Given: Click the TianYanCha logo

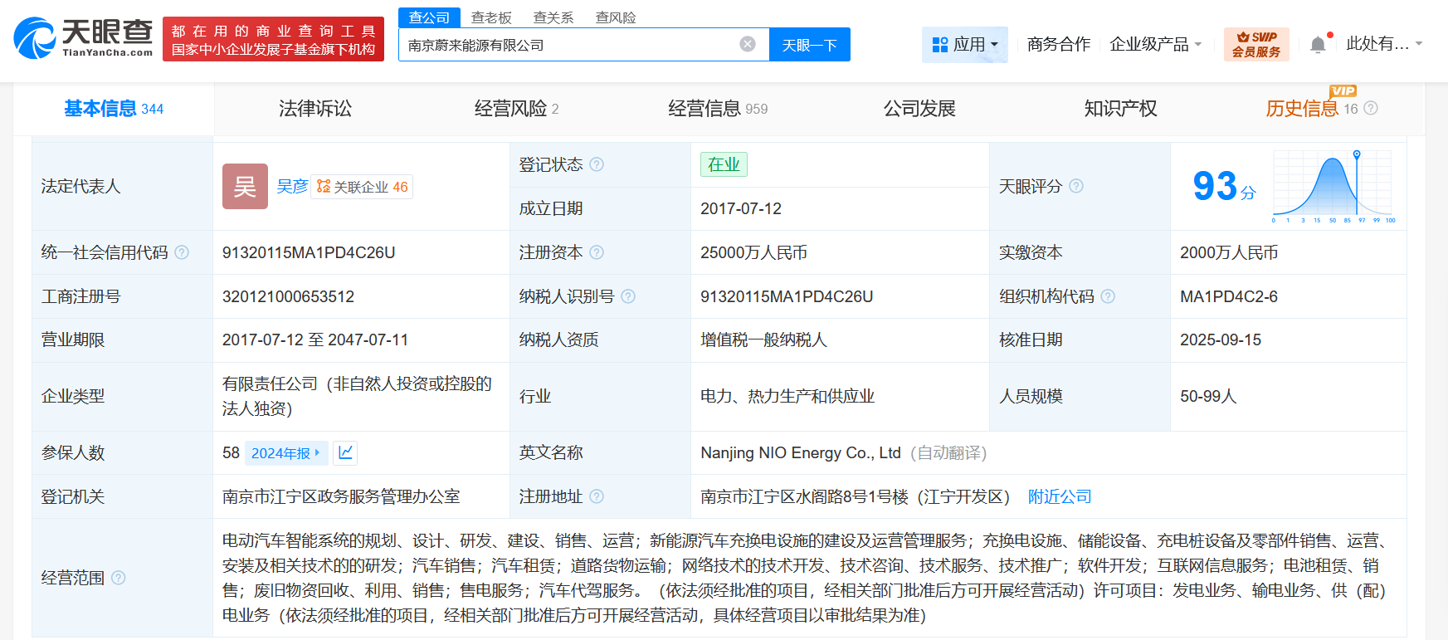Looking at the screenshot, I should (83, 38).
